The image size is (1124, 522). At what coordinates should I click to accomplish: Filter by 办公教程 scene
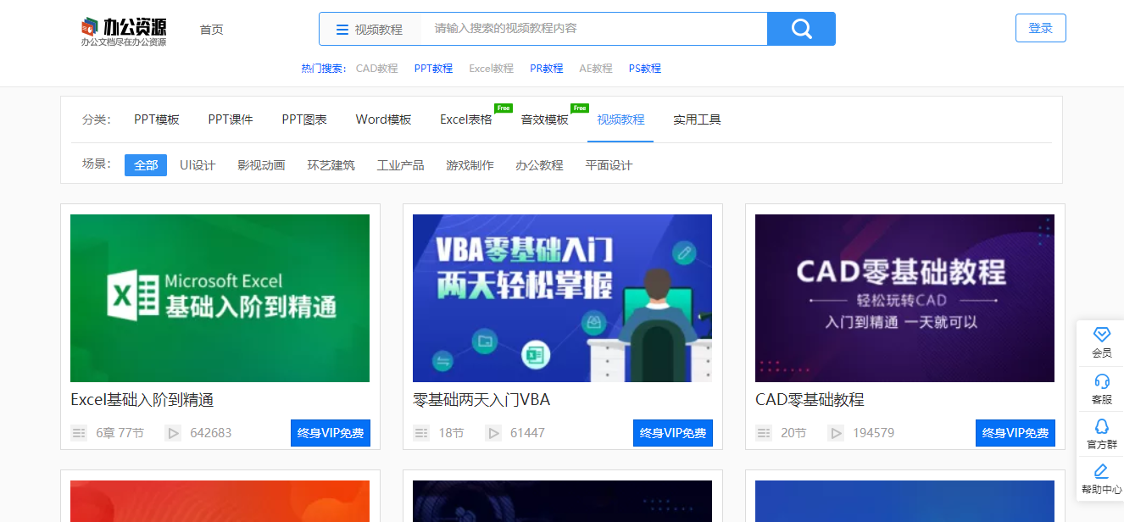point(539,165)
